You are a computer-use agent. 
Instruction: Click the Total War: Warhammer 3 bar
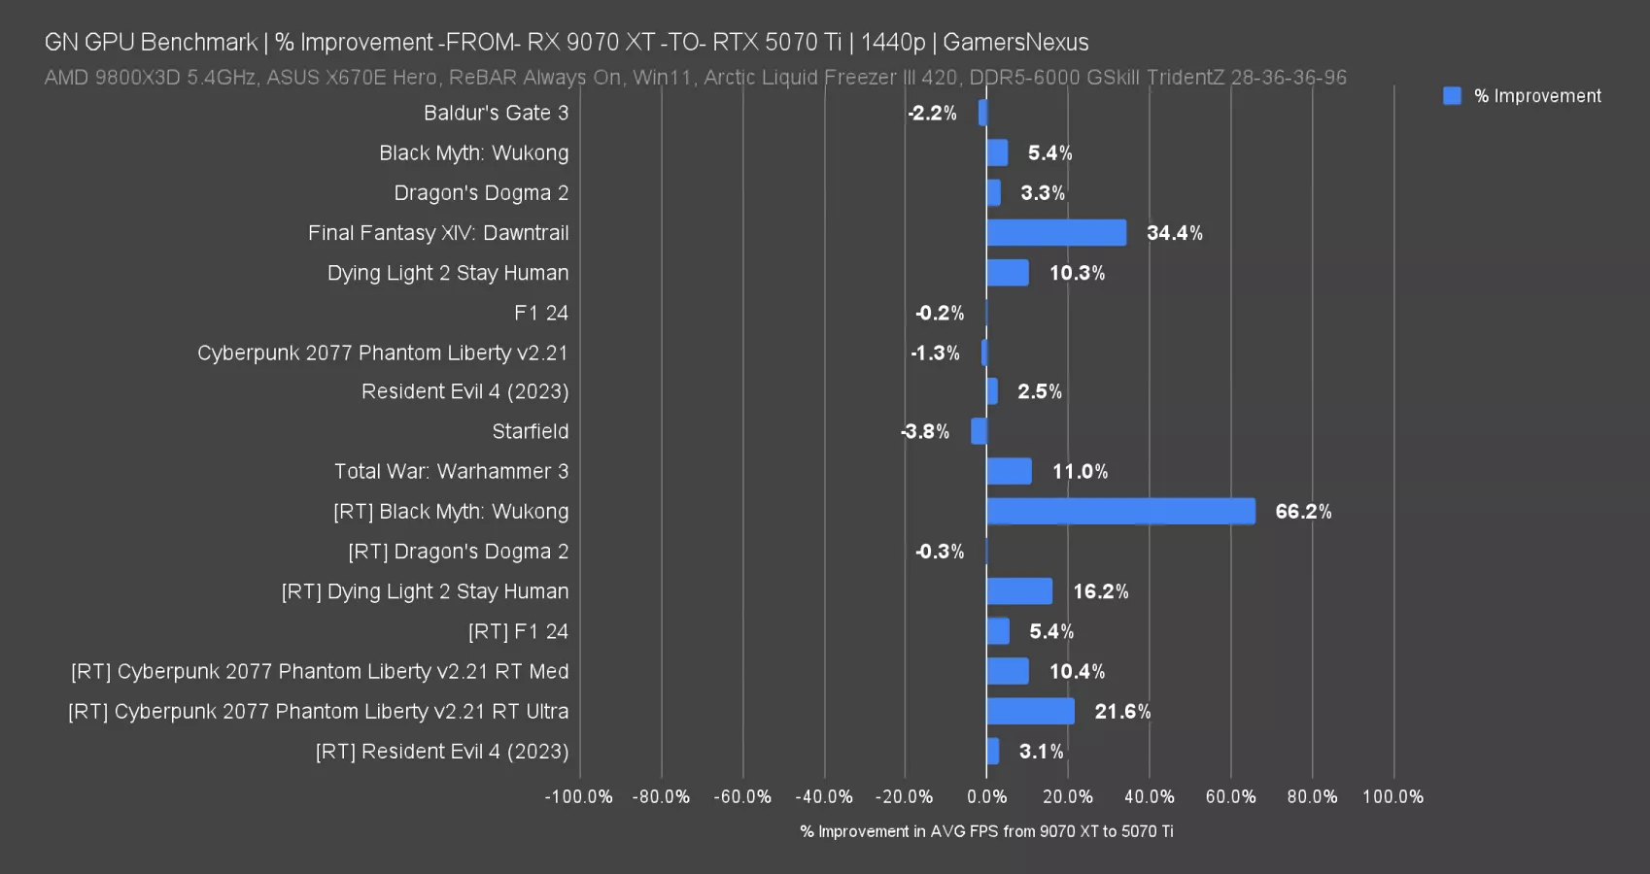pyautogui.click(x=1009, y=472)
